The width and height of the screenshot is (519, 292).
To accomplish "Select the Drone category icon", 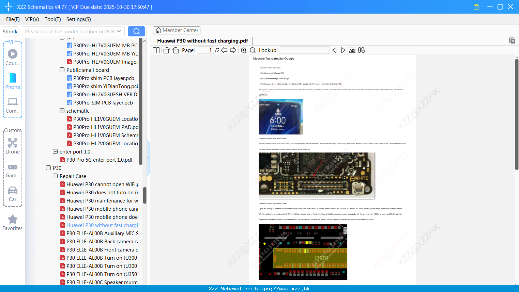I will coord(13,146).
